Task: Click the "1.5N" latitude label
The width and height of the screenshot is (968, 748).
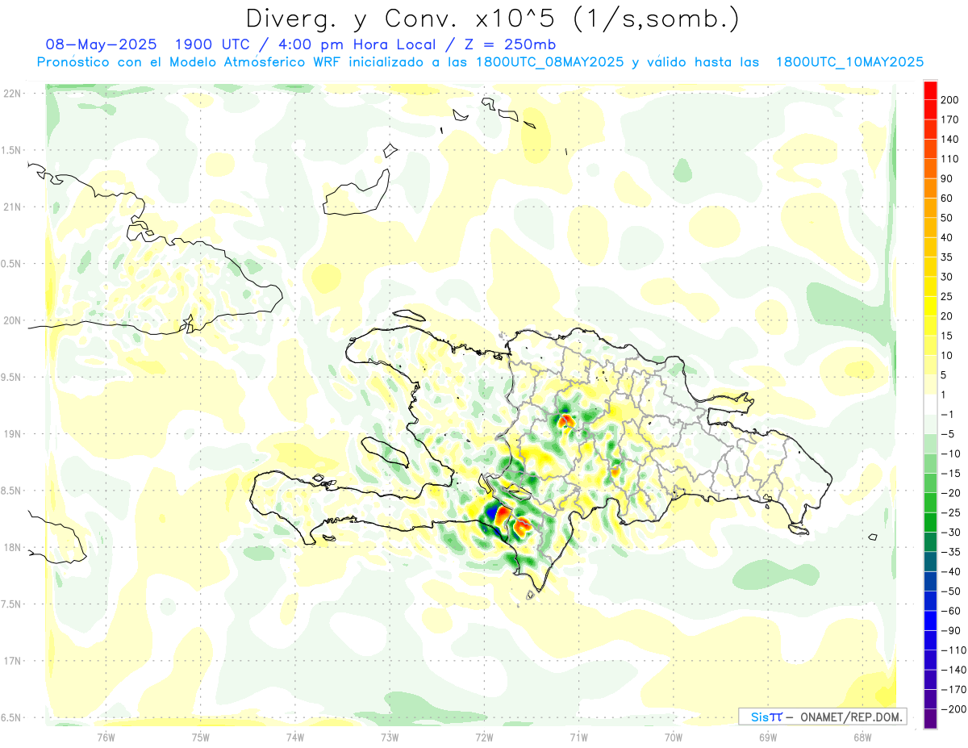Action: (x=10, y=150)
